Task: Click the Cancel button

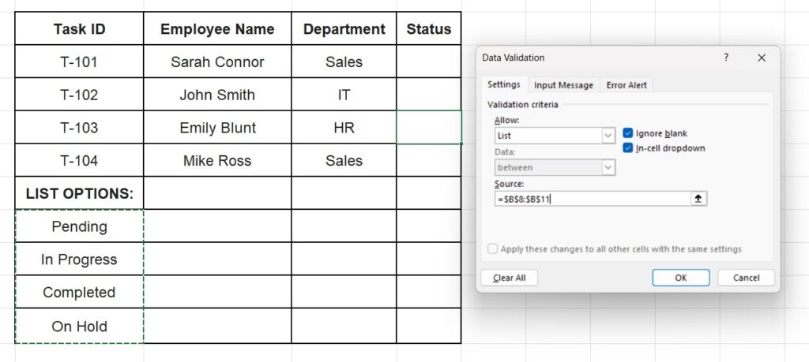Action: 746,278
